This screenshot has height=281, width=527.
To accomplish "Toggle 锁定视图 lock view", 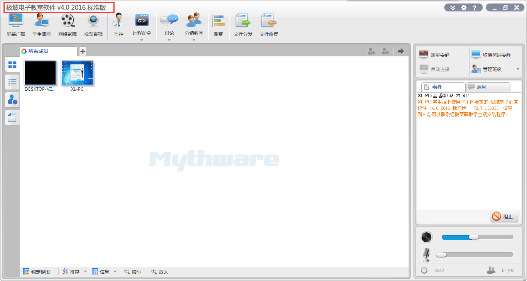I will tap(37, 272).
